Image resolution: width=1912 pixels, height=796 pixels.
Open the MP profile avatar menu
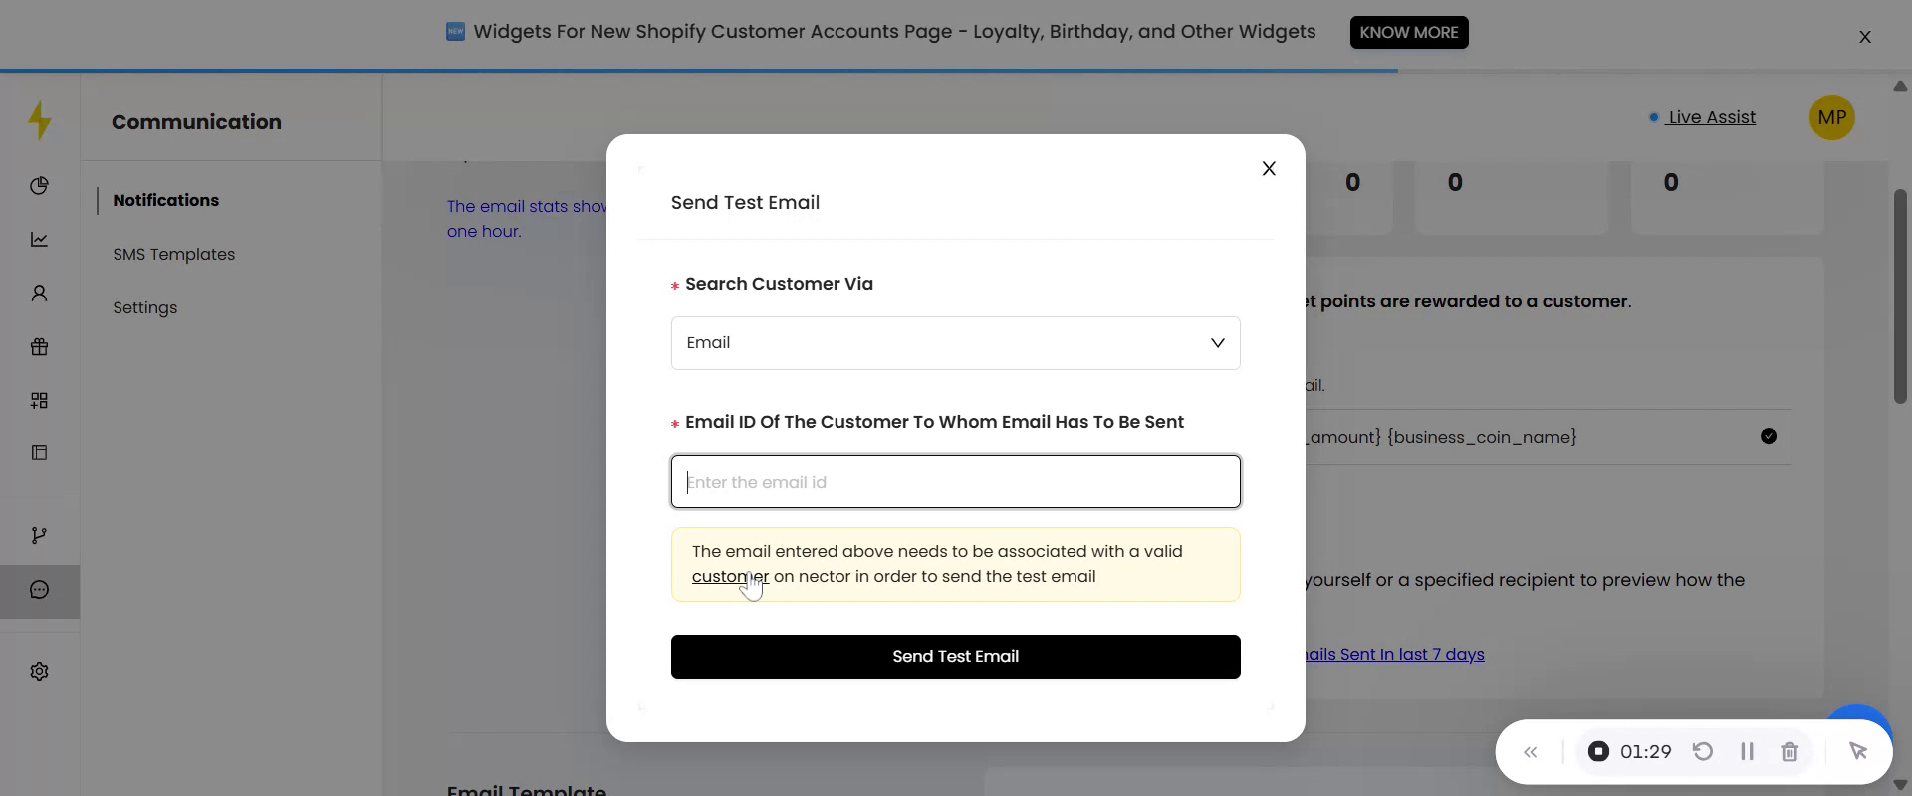tap(1831, 117)
